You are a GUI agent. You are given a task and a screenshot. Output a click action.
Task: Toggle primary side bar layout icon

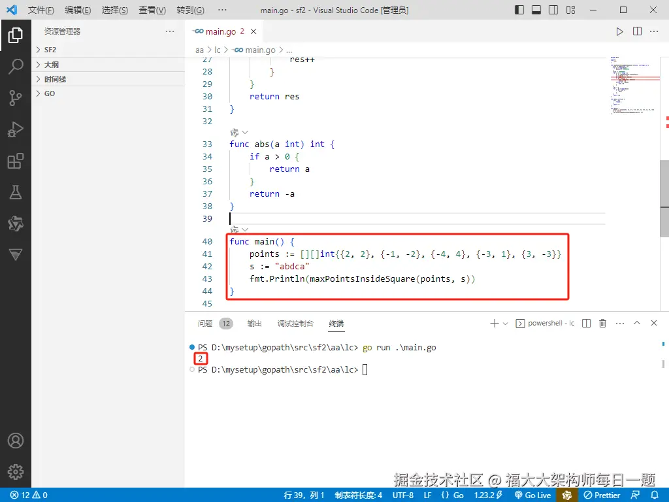[519, 10]
